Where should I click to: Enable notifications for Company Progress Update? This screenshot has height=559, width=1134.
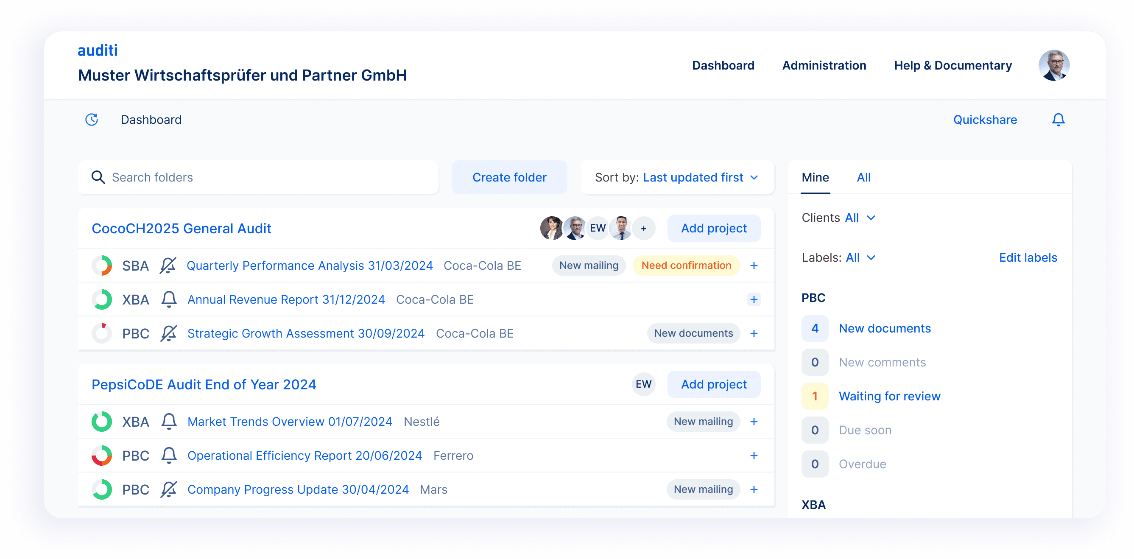tap(169, 489)
